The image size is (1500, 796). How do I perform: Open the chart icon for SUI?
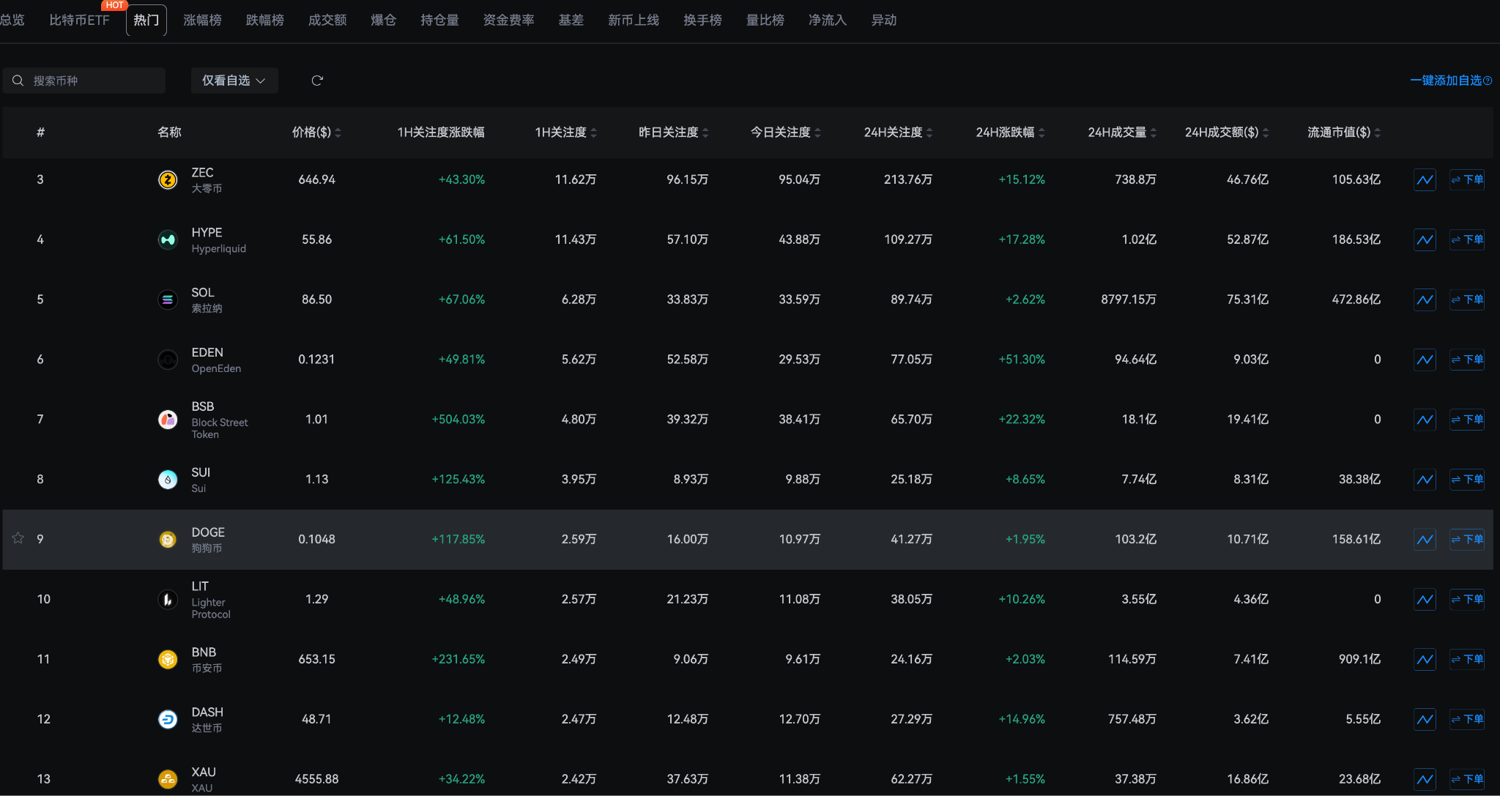click(1425, 480)
